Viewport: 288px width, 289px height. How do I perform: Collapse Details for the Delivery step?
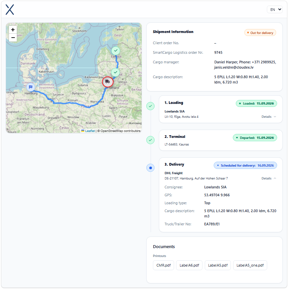point(269,178)
